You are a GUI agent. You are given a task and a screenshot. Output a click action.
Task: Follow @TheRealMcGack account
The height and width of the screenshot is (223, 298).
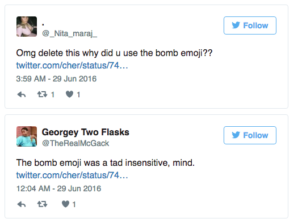[x=250, y=135]
